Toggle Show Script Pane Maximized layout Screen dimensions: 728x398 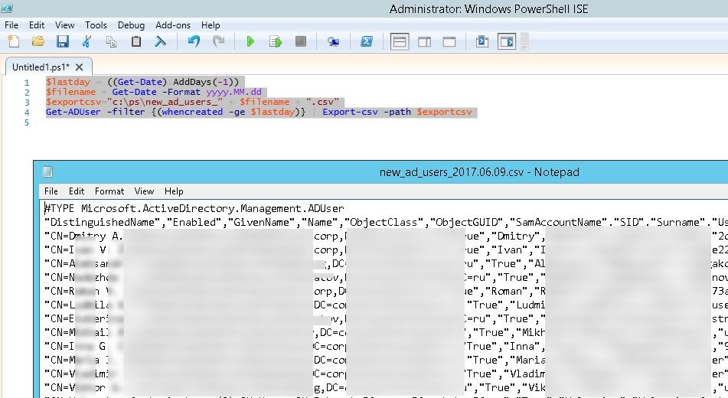tap(449, 42)
